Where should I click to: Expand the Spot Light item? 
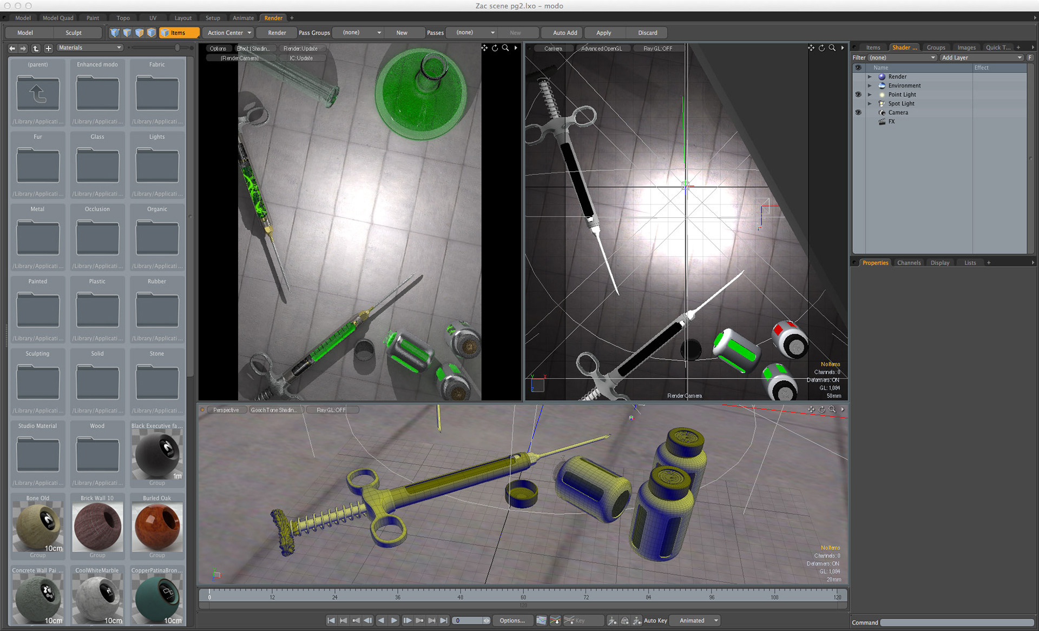(870, 103)
